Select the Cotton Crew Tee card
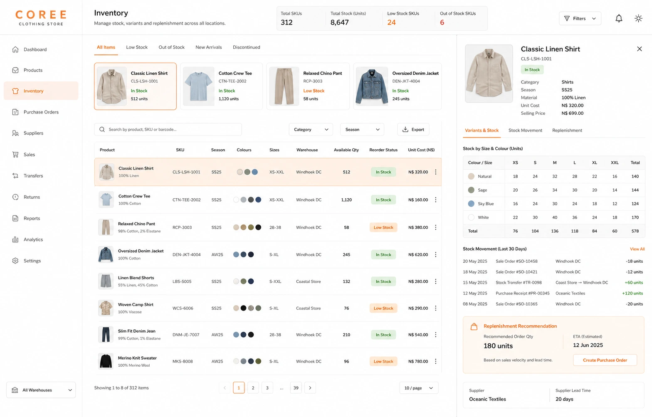652x417 pixels. [222, 86]
